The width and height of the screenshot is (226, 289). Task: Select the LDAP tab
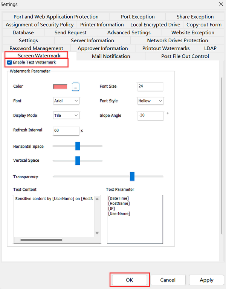point(210,48)
